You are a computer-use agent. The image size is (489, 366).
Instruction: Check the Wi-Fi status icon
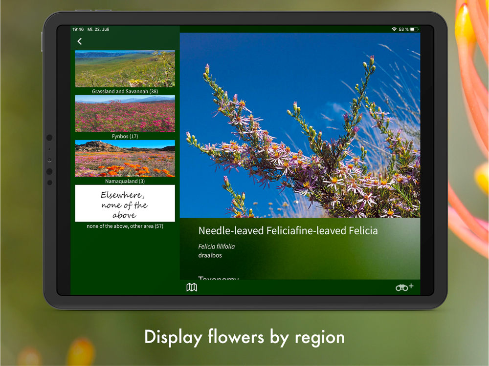tap(394, 29)
